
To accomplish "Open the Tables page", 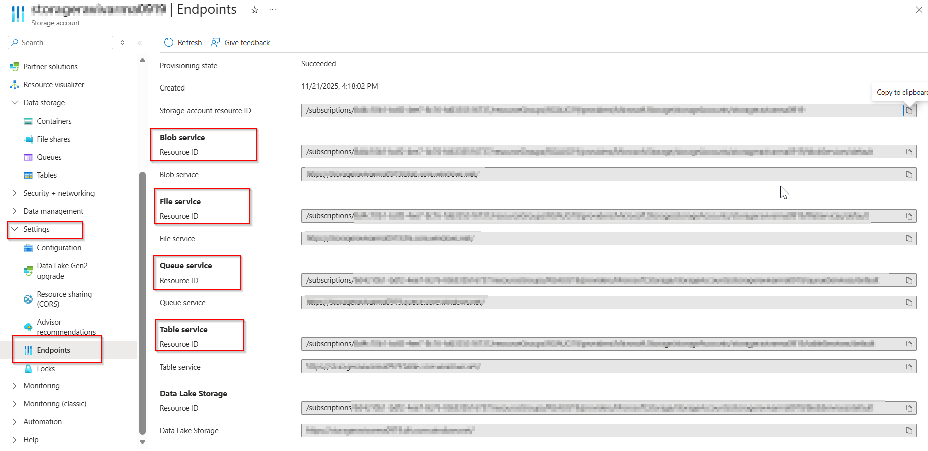I will tap(47, 175).
